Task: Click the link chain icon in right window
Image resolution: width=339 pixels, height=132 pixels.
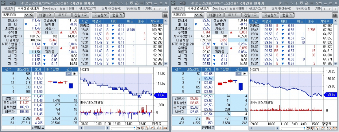Action: [x=291, y=3]
